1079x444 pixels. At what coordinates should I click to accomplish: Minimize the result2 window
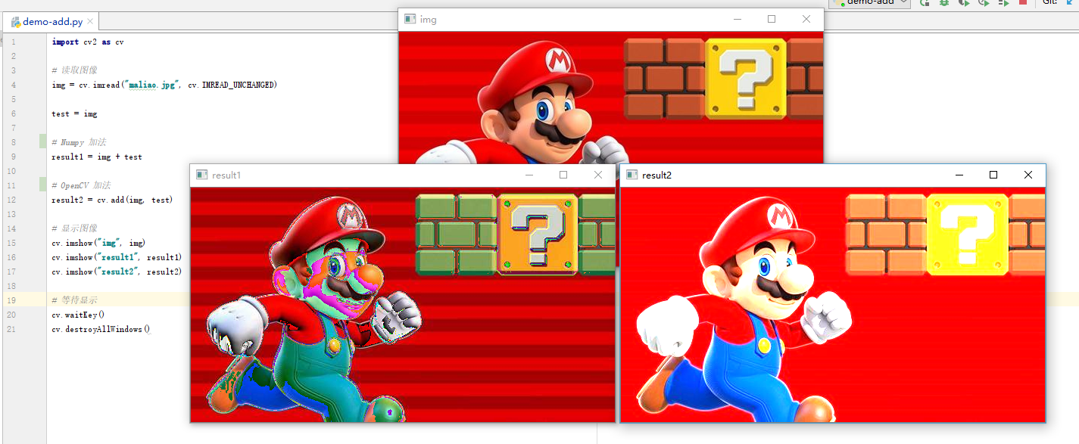959,175
